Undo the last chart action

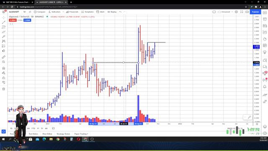pos(120,12)
